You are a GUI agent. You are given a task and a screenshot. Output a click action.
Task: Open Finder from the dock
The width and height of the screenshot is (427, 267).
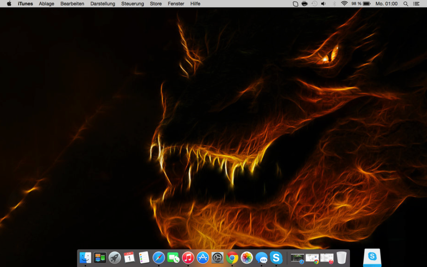tap(85, 257)
